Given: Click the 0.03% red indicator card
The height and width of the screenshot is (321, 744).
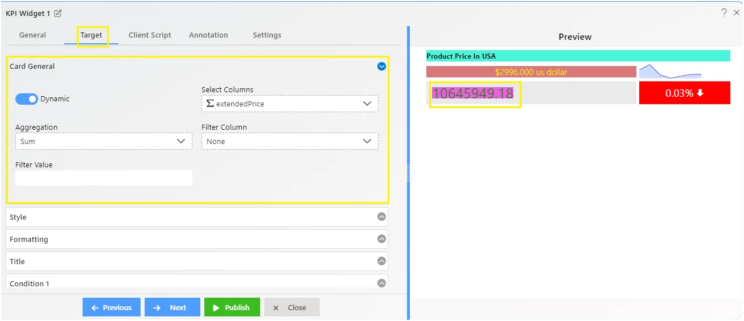Looking at the screenshot, I should click(685, 93).
